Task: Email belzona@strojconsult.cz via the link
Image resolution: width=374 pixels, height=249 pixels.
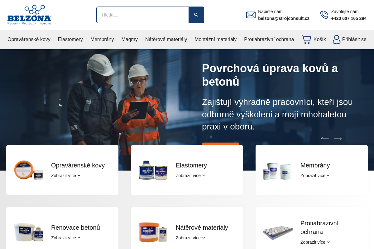Action: click(284, 18)
